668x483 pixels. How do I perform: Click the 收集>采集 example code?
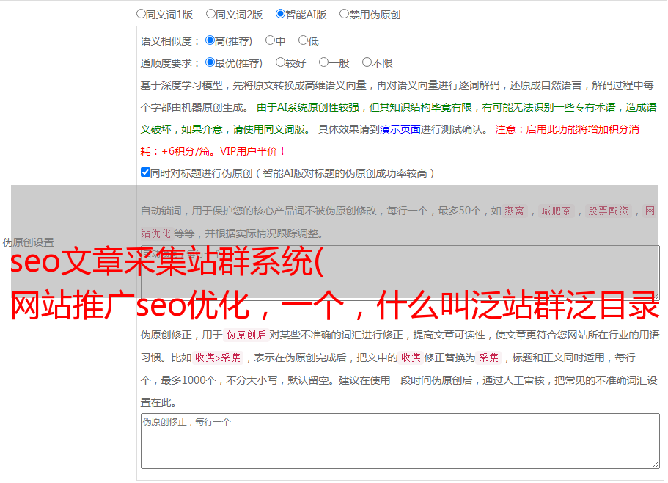pos(218,357)
